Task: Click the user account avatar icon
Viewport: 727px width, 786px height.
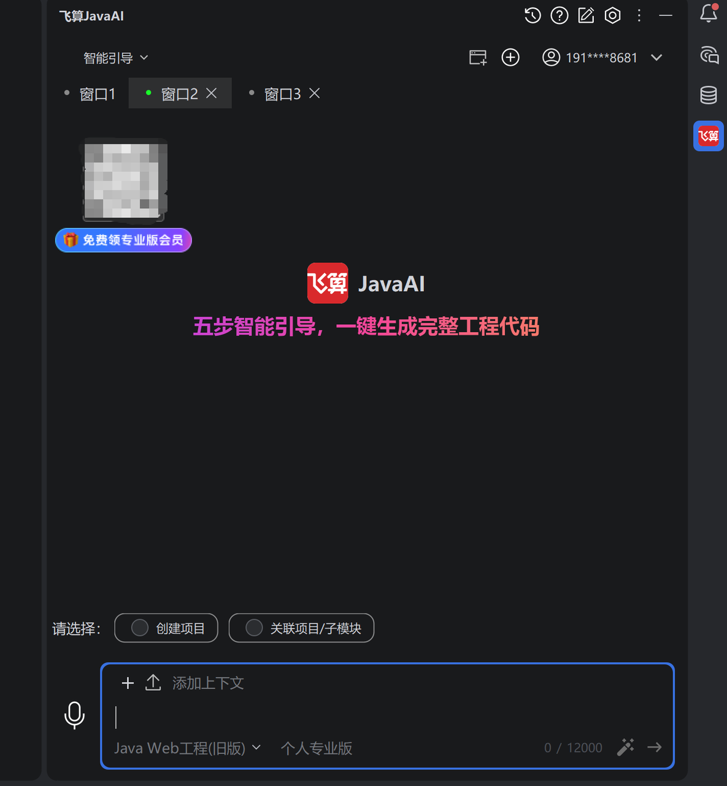Action: point(551,58)
